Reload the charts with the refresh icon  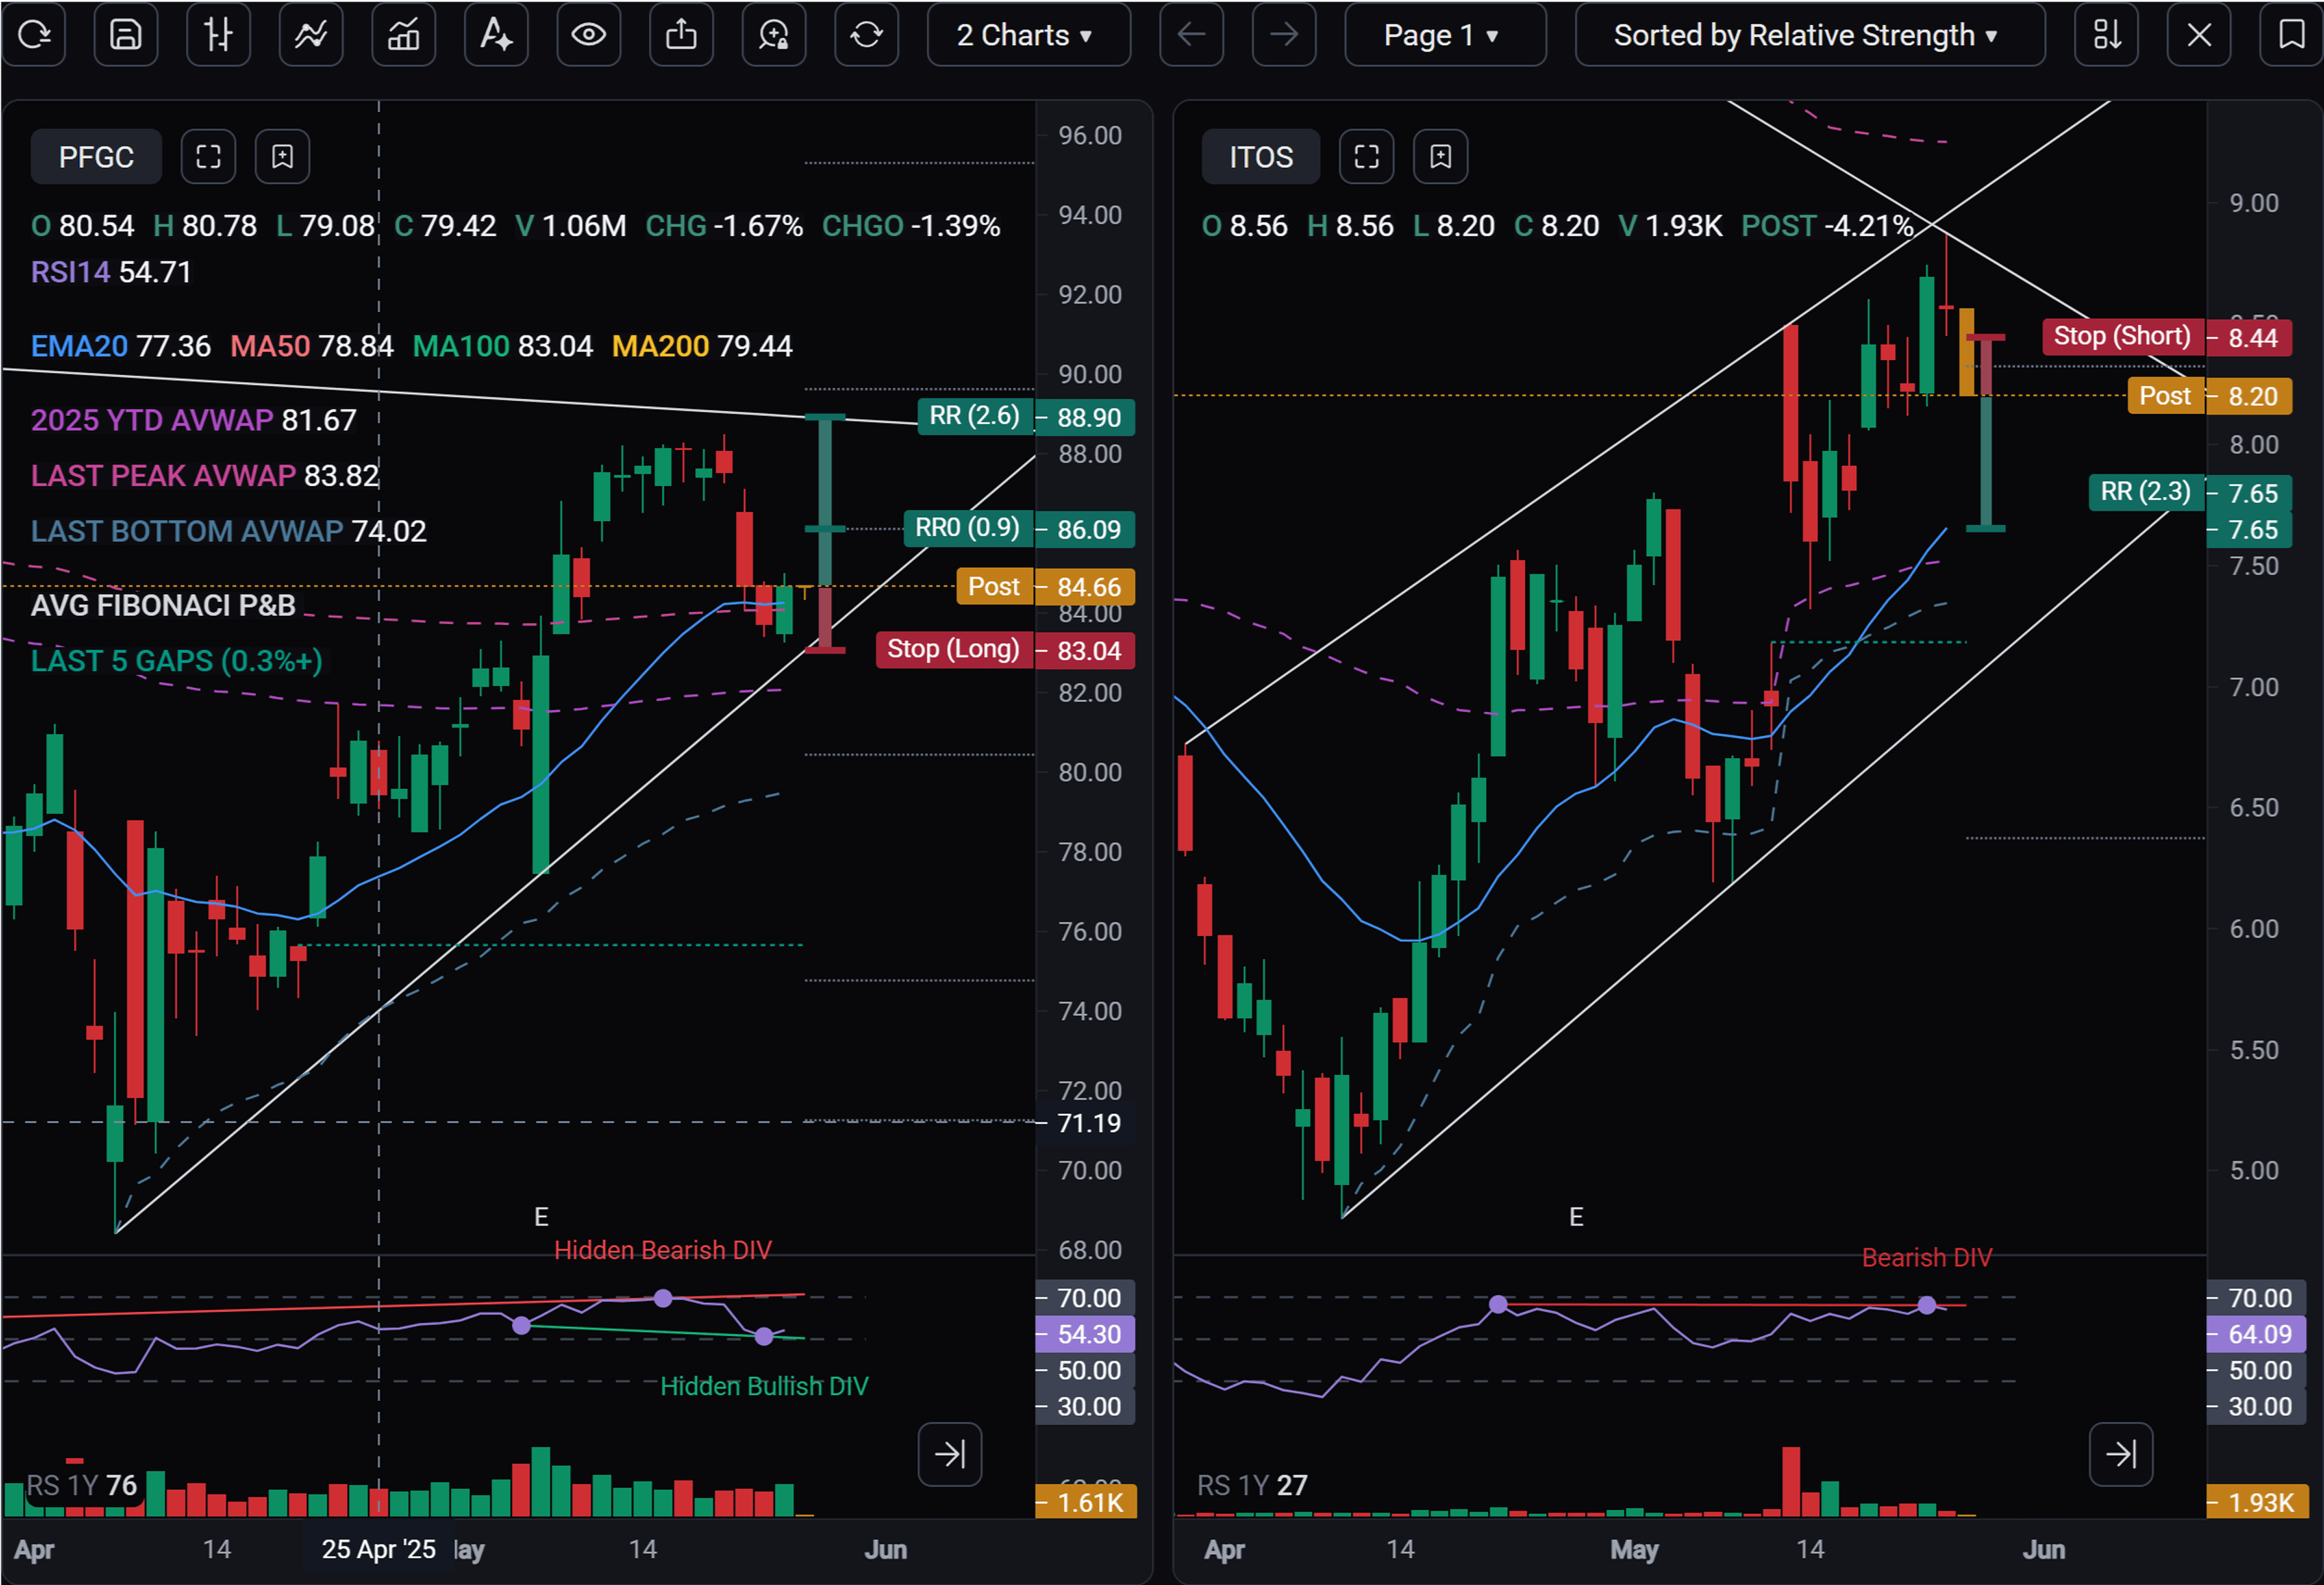point(34,35)
